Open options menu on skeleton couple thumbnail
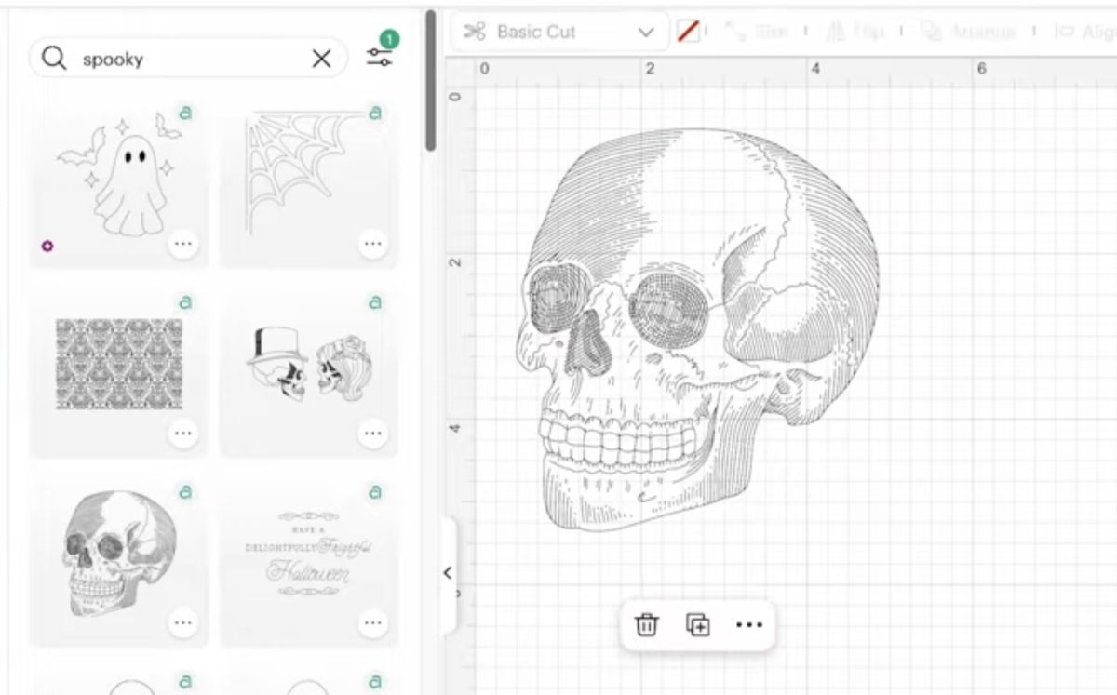The height and width of the screenshot is (695, 1117). (373, 434)
